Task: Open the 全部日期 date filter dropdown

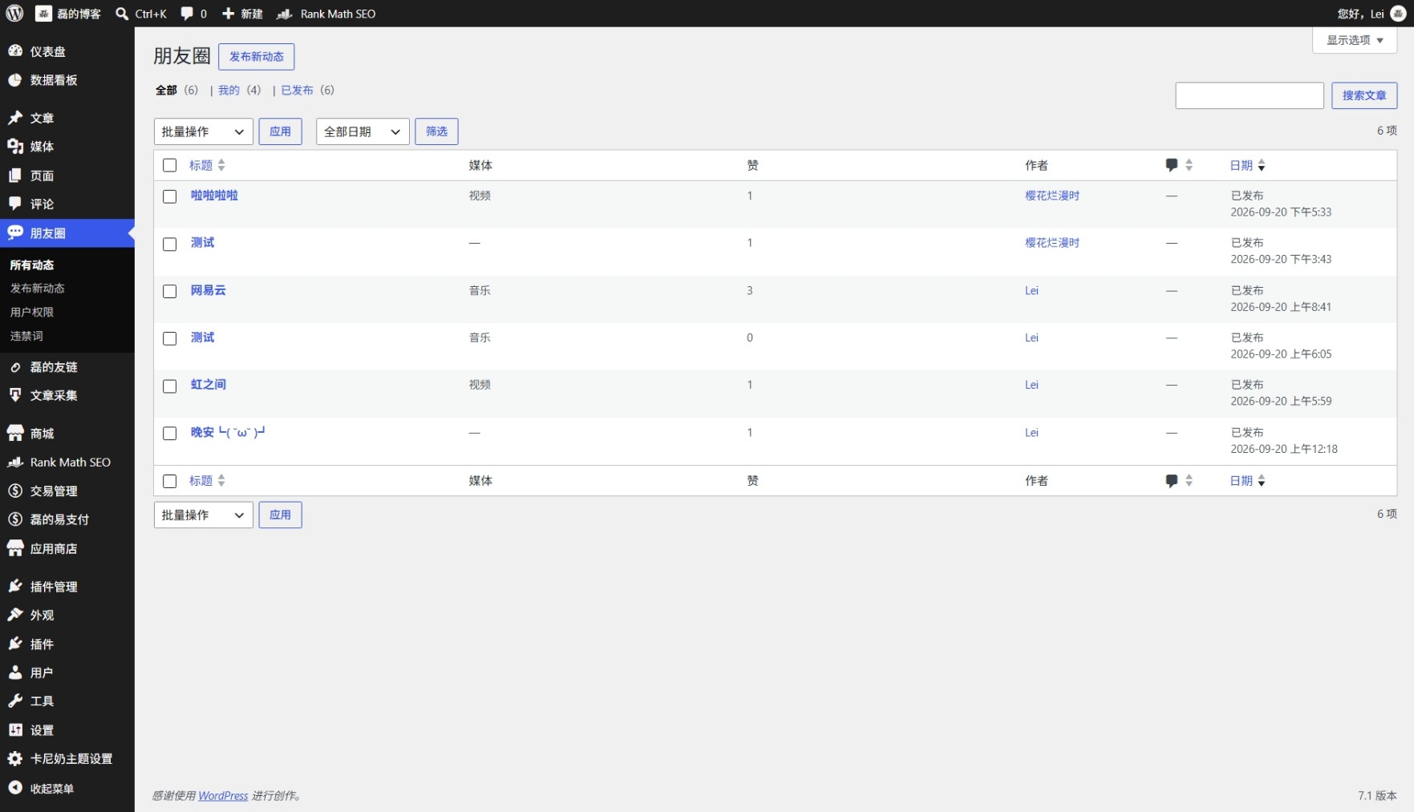Action: (x=363, y=131)
